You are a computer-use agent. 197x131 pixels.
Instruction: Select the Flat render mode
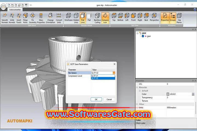[x=89, y=17]
